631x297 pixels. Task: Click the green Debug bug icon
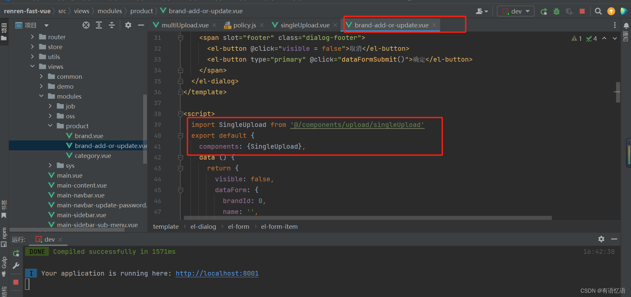coord(556,12)
